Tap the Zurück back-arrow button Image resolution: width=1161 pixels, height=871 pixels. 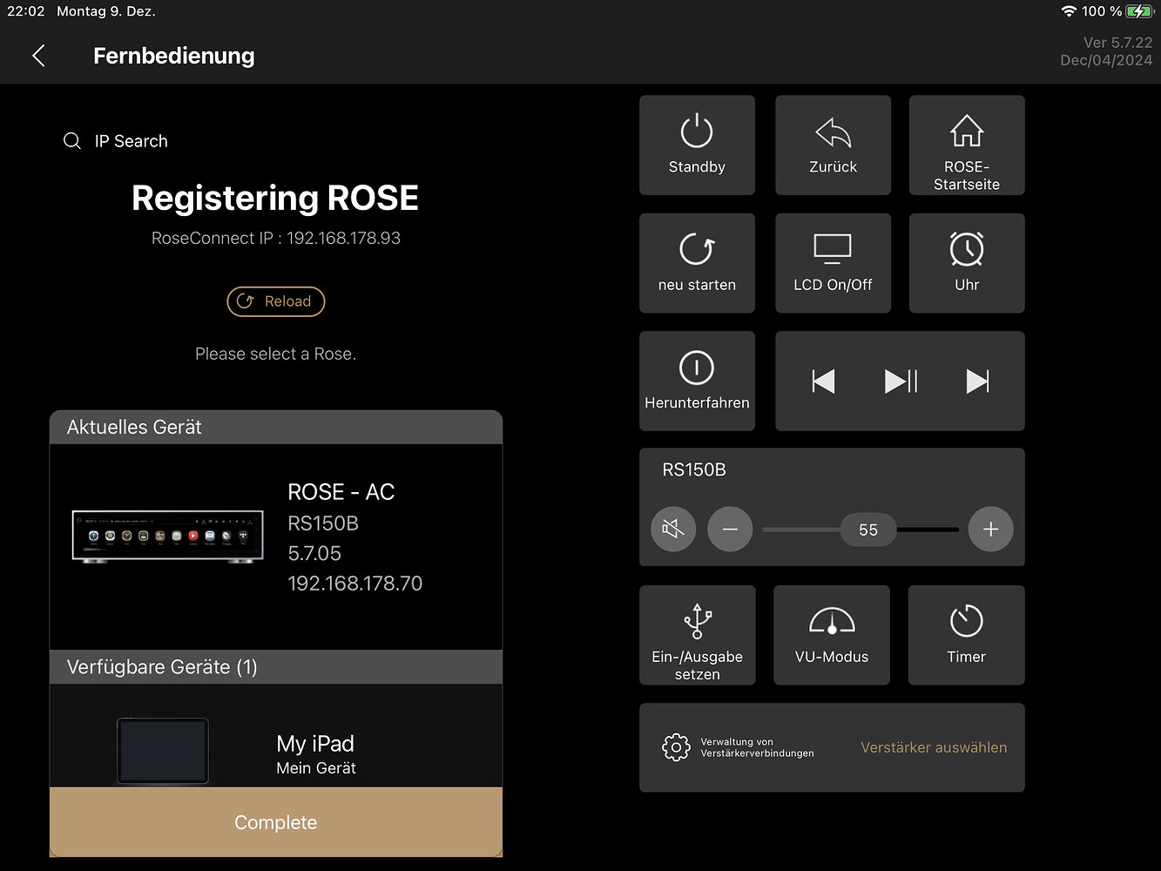tap(833, 145)
